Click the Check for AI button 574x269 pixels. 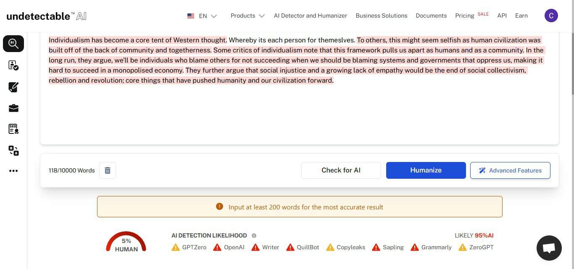coord(341,170)
